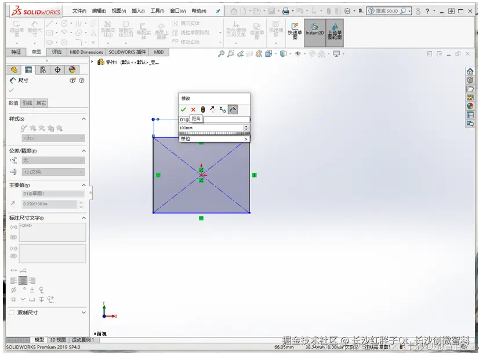
Task: Toggle hide/show items eye icon in view toolbar
Action: click(x=297, y=54)
